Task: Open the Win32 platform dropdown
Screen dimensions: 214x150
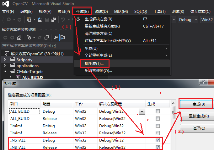Action: point(207,20)
